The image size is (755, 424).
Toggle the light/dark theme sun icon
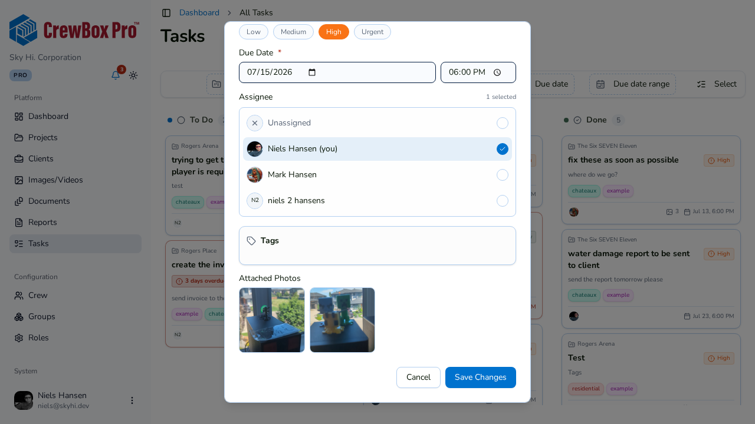point(133,75)
